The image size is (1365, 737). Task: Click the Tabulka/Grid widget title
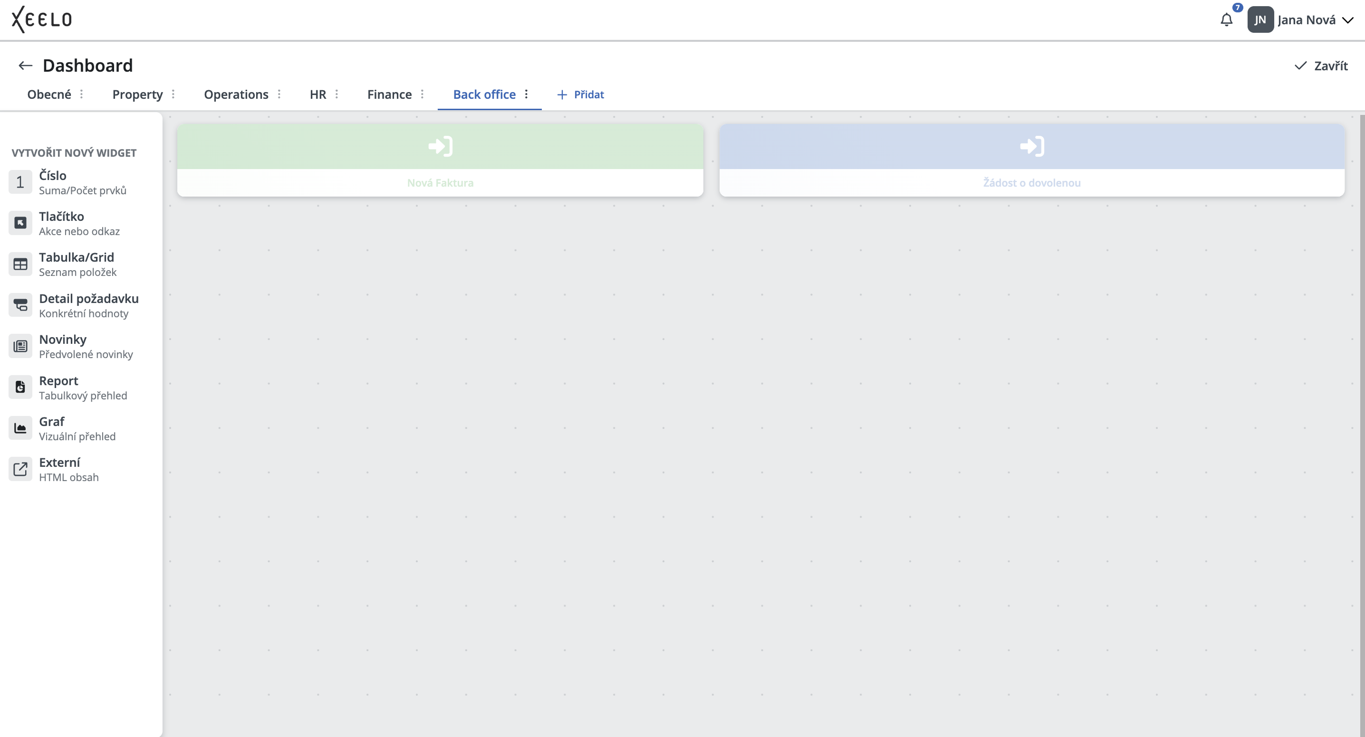tap(77, 257)
